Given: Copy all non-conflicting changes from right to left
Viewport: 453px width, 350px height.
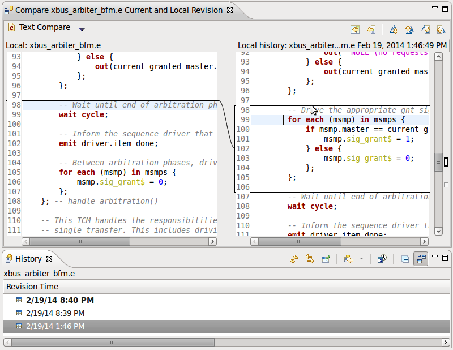Looking at the screenshot, I should [355, 29].
